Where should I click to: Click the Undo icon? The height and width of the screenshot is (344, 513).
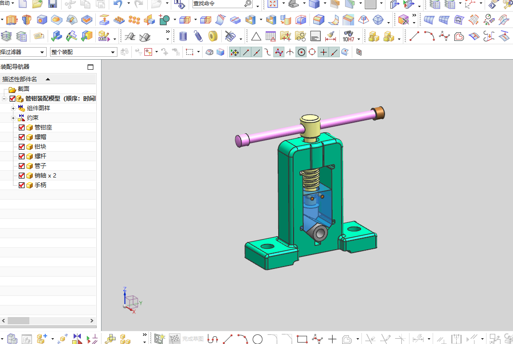tap(118, 4)
